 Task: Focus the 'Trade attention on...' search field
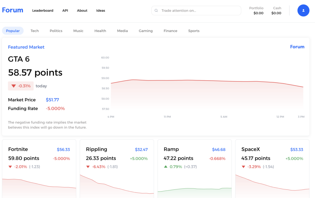click(196, 10)
